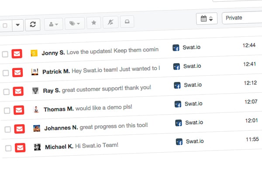
Task: Click red envelope icon for Jonny S.
Action: [x=17, y=53]
